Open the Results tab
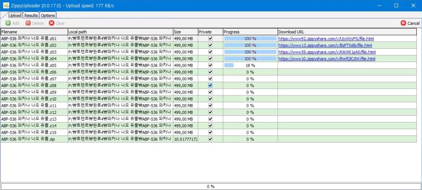The image size is (422, 190). click(31, 15)
